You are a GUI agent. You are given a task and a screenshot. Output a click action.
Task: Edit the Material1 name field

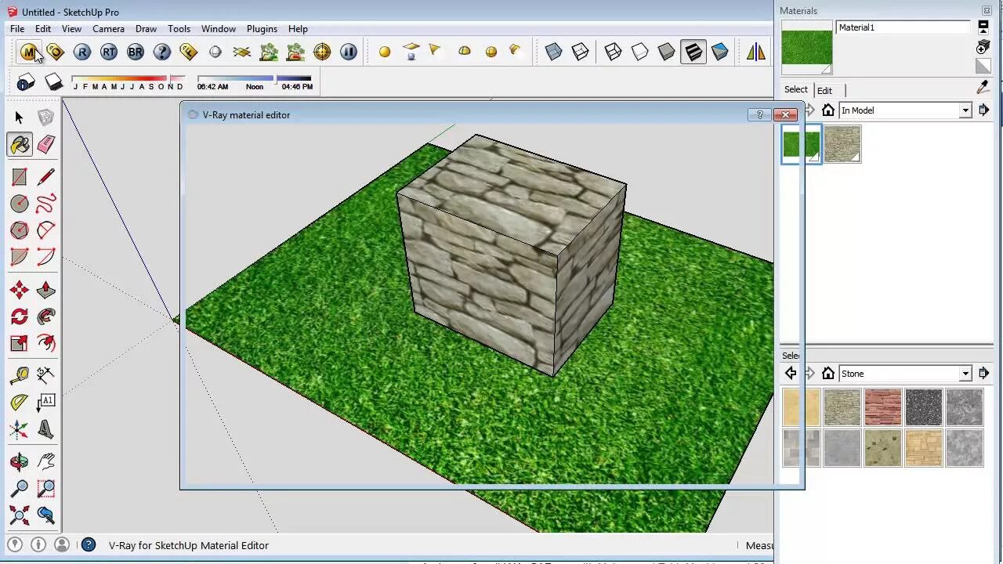tap(903, 27)
